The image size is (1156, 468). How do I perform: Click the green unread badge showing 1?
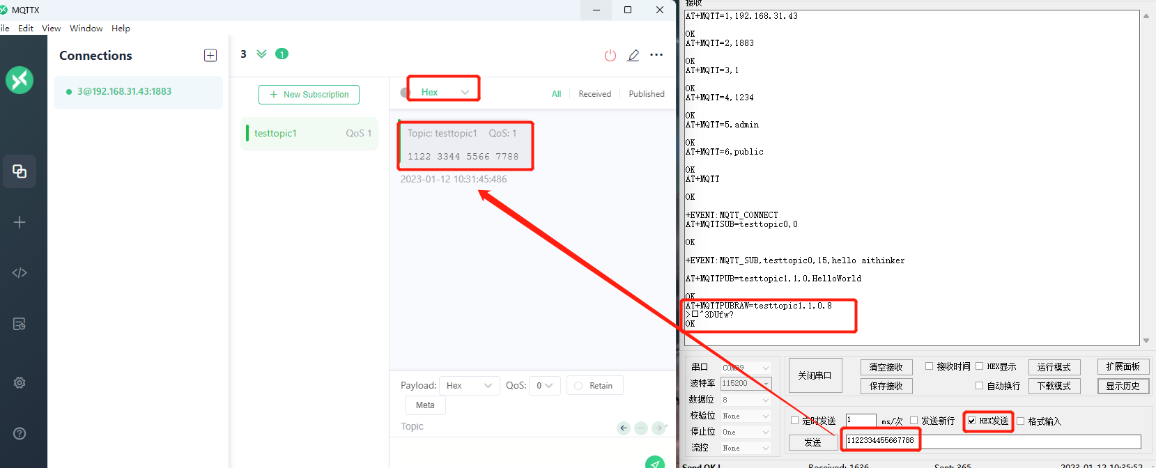click(282, 54)
